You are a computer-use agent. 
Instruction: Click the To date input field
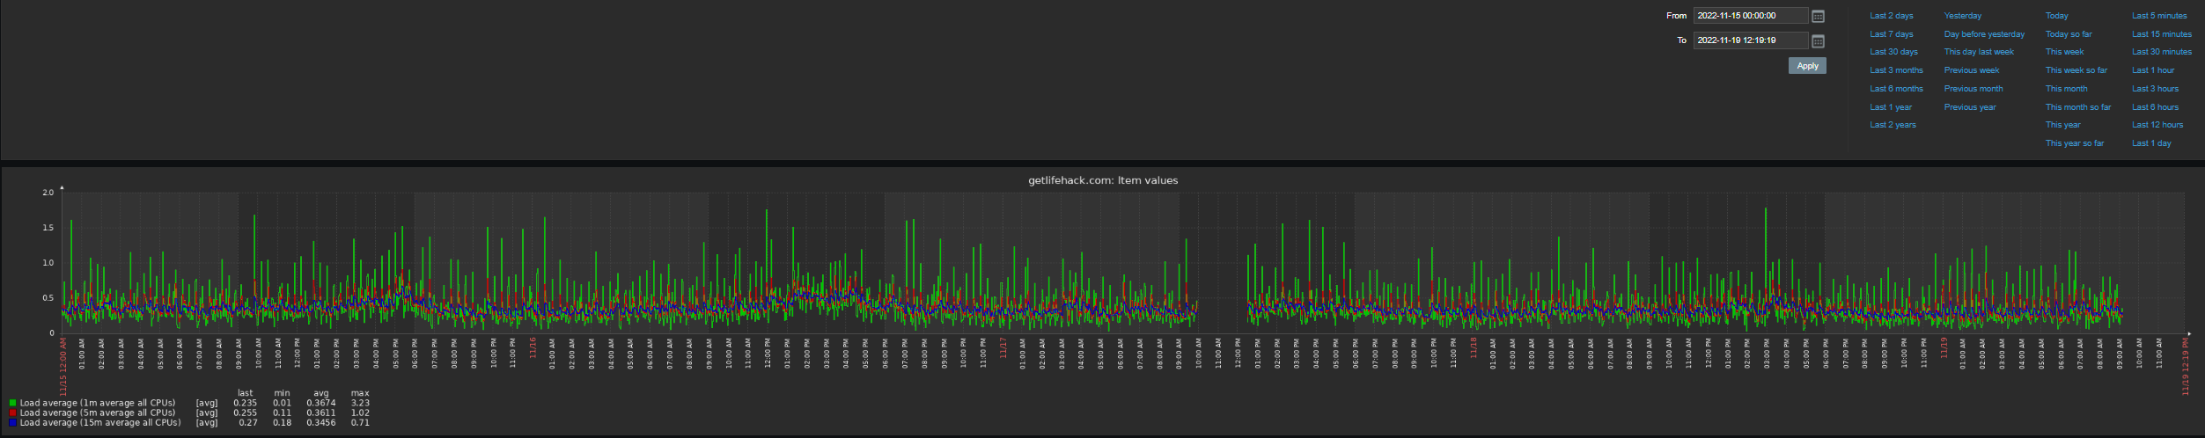[x=1751, y=40]
